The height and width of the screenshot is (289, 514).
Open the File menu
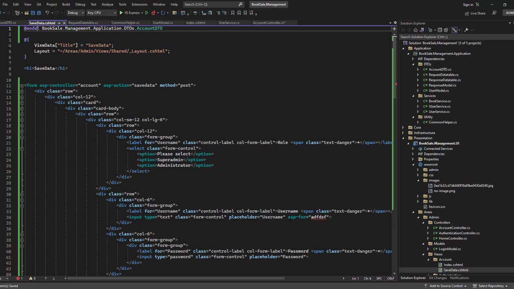[5, 4]
